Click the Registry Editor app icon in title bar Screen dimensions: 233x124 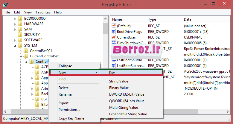point(6,5)
